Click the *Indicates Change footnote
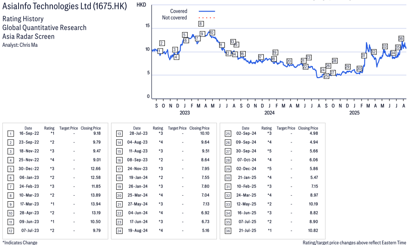 pos(20,242)
